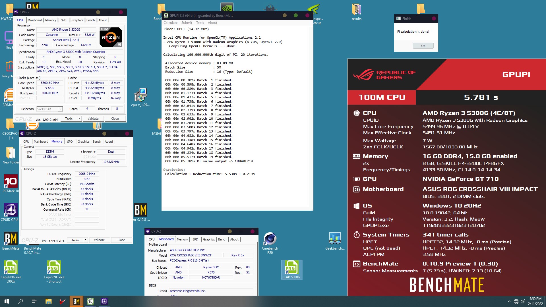
Task: Open CPUID CPU-Z desktop shortcut
Action: click(x=11, y=212)
